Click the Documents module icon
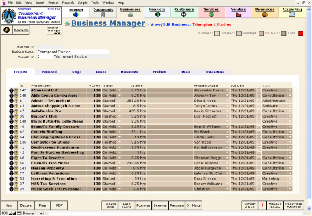312x216 pixels. (x=103, y=14)
